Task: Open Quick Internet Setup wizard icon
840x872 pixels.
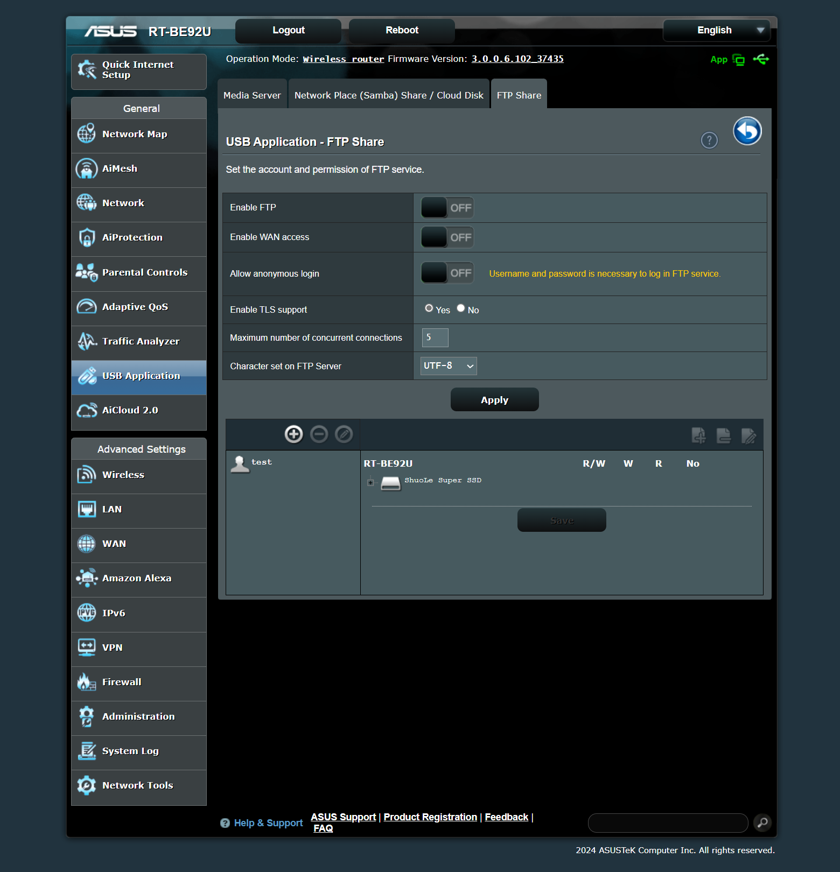Action: click(87, 70)
